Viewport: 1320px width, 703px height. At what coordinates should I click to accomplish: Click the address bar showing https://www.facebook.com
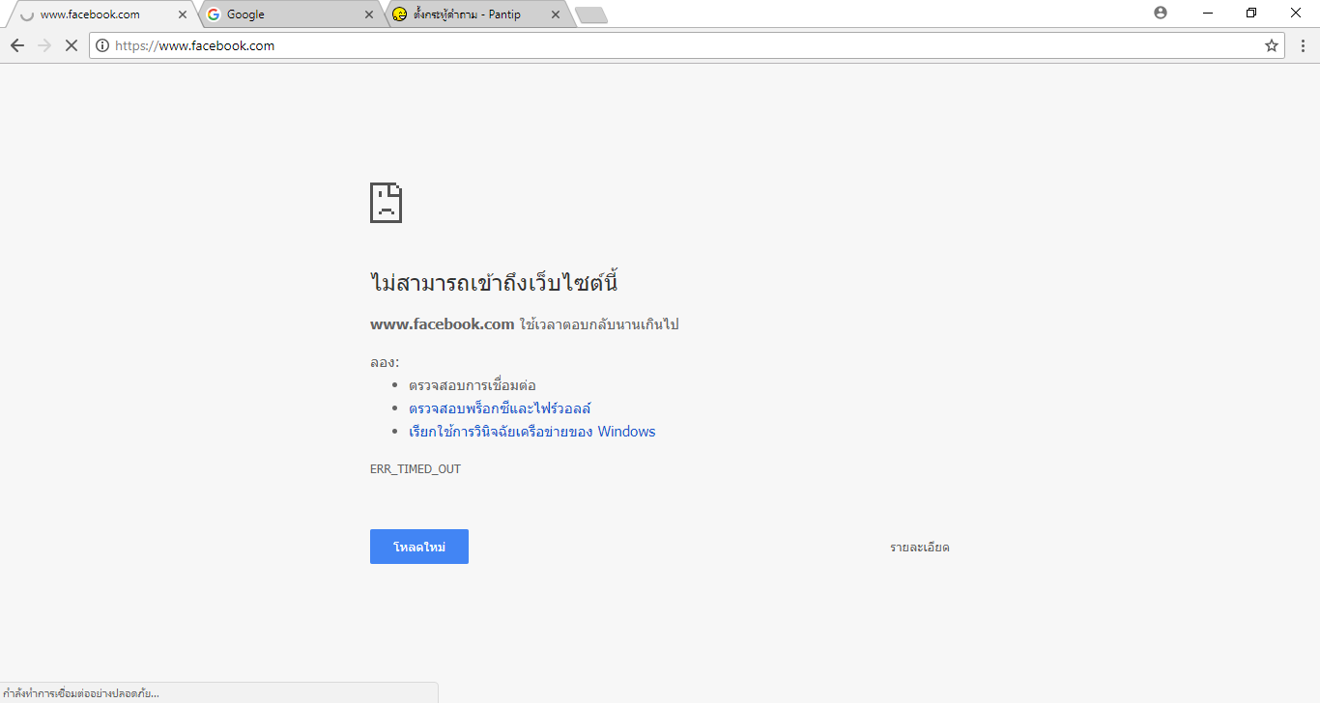[x=686, y=45]
